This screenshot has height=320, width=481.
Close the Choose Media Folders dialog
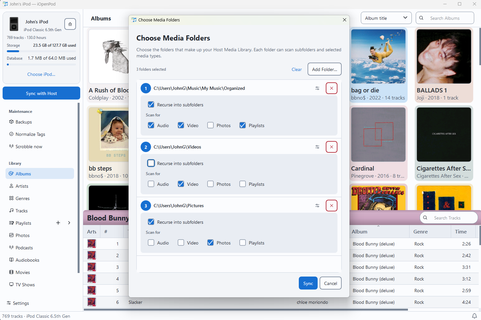(x=344, y=20)
